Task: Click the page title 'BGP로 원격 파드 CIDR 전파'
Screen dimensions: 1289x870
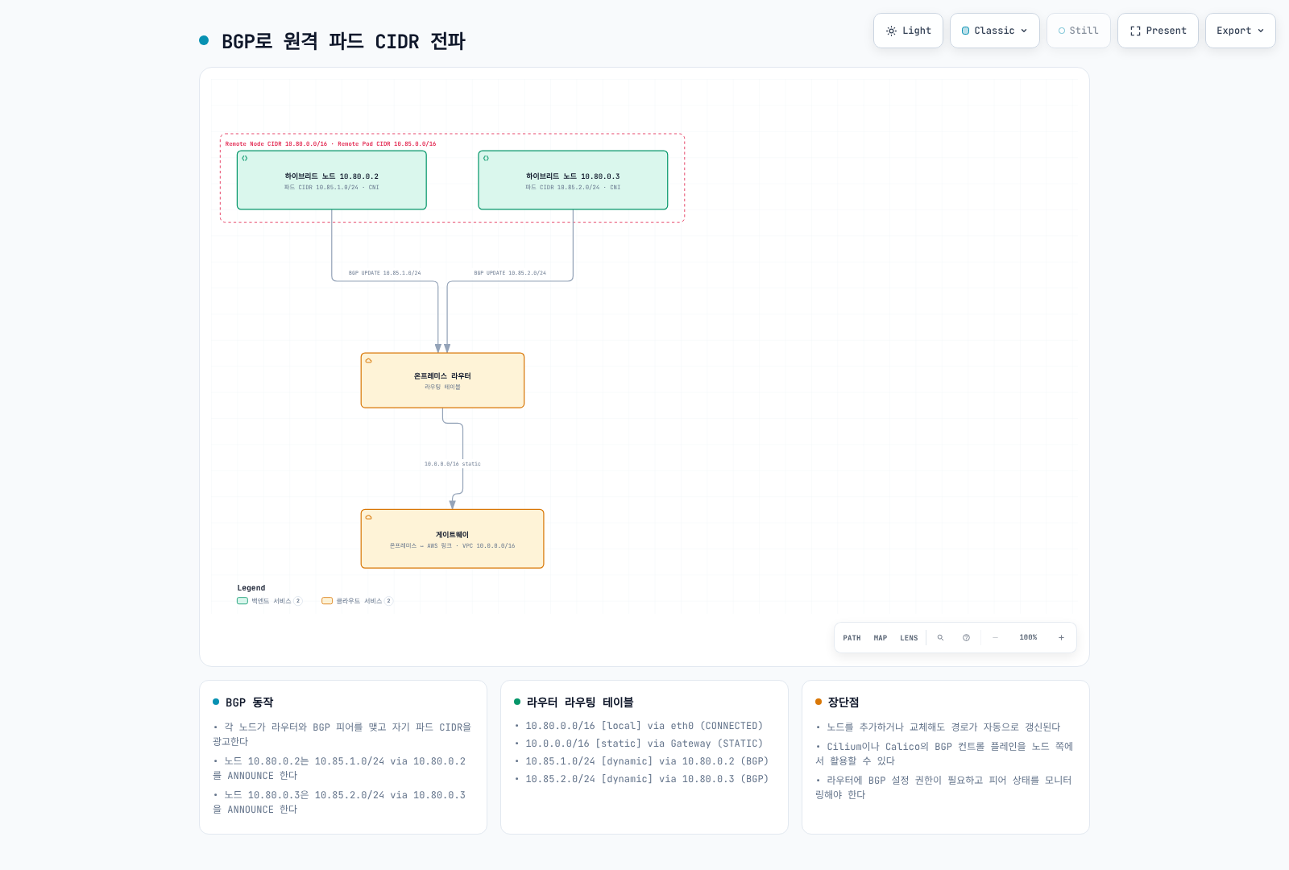Action: pyautogui.click(x=343, y=41)
